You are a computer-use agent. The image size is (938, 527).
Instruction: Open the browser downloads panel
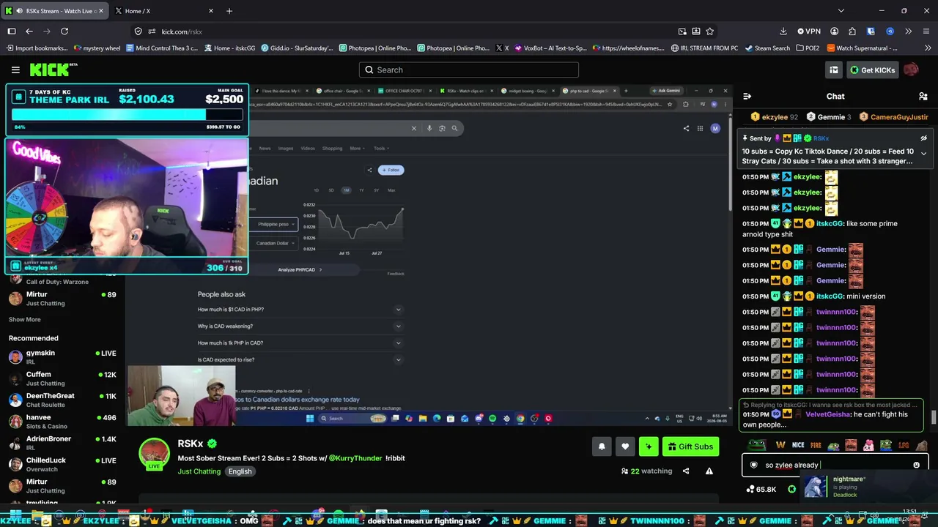click(x=783, y=31)
